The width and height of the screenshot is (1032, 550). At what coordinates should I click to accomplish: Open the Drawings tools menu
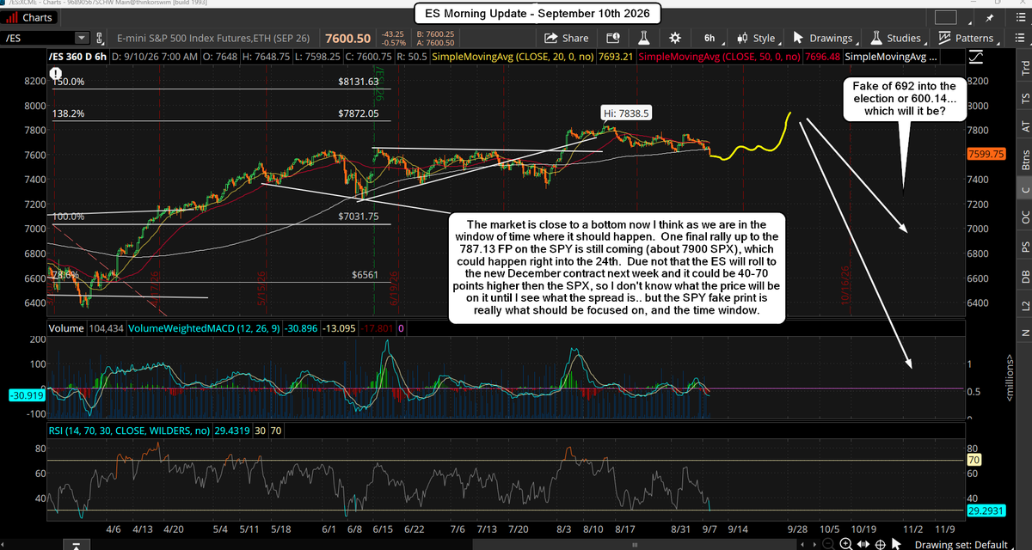[825, 38]
